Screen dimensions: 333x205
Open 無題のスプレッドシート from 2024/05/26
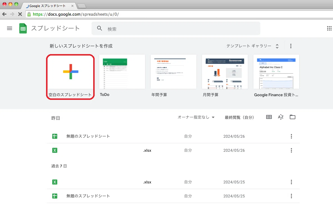coord(88,136)
